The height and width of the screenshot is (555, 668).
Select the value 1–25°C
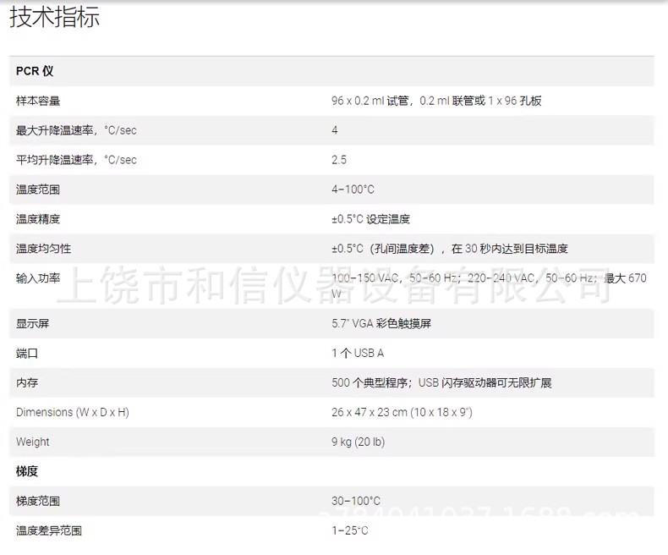[350, 530]
